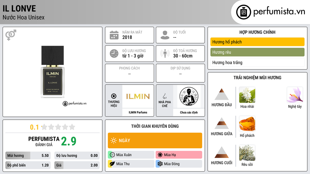This screenshot has height=174, width=310.
Task: Click the orange Ngày recommended time bar
Action: 155,140
